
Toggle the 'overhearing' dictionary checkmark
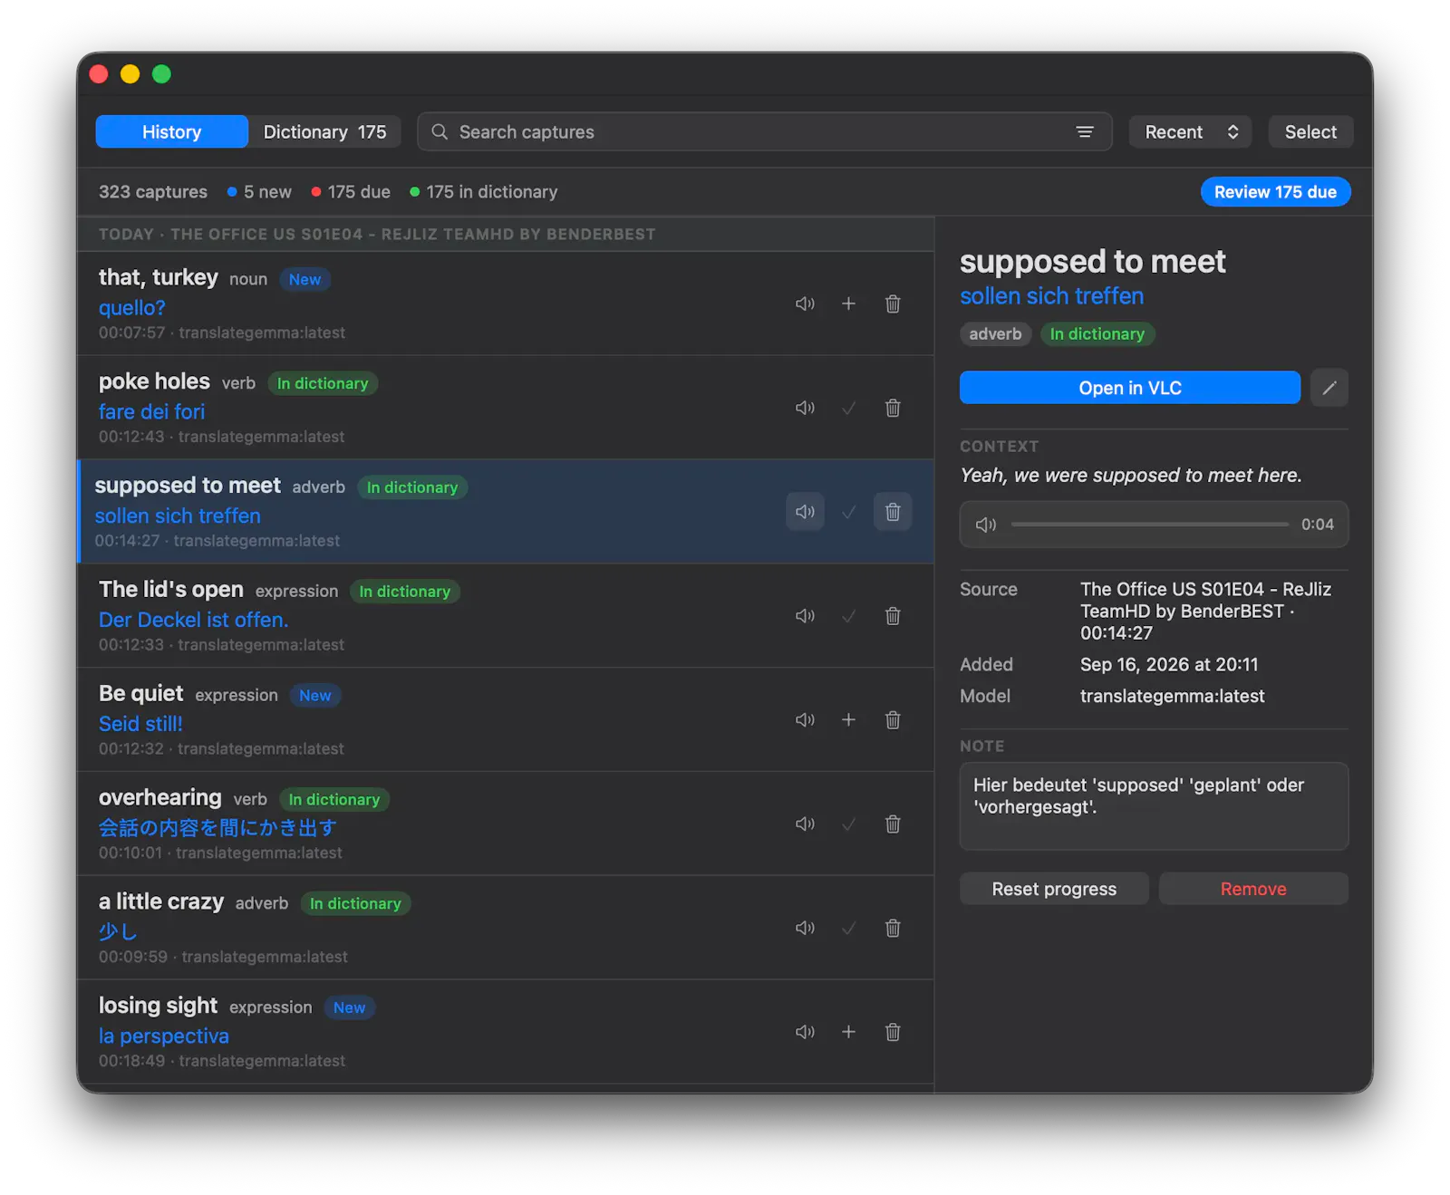point(848,824)
